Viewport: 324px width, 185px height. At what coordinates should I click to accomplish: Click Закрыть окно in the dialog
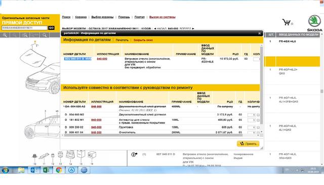(x=143, y=40)
